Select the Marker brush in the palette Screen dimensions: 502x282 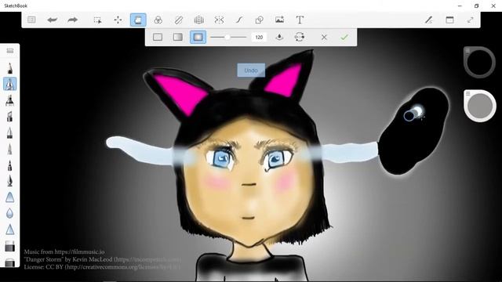pos(10,100)
